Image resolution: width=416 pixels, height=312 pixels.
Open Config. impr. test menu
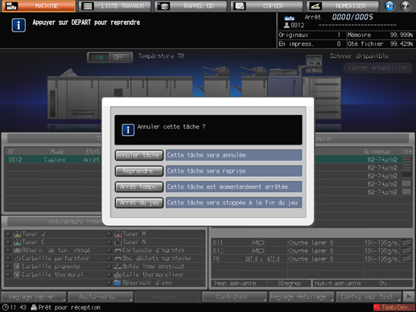[369, 297]
